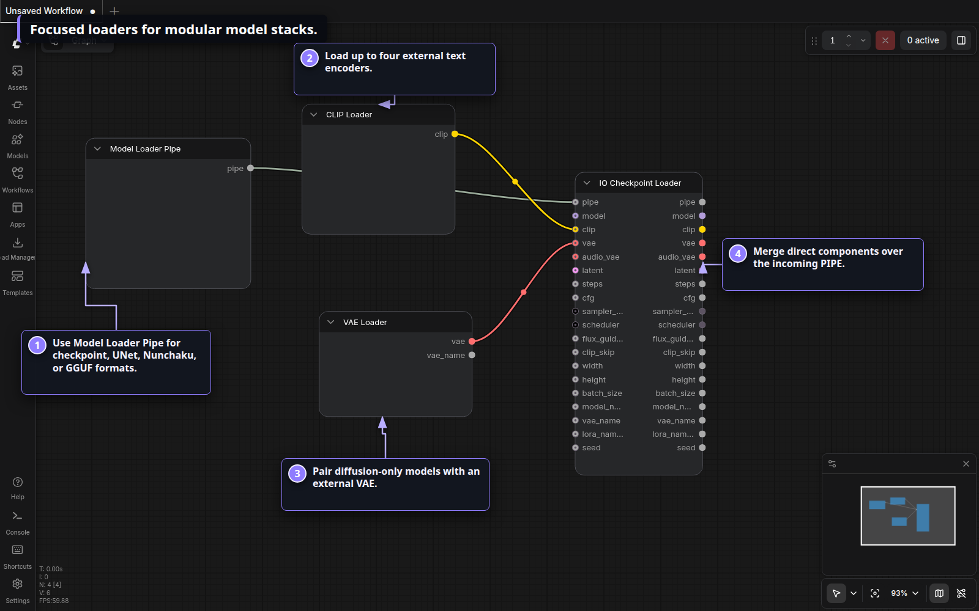Screen dimensions: 979x611
Task: Click the model input port on IO Checkpoint Loader
Action: [575, 216]
